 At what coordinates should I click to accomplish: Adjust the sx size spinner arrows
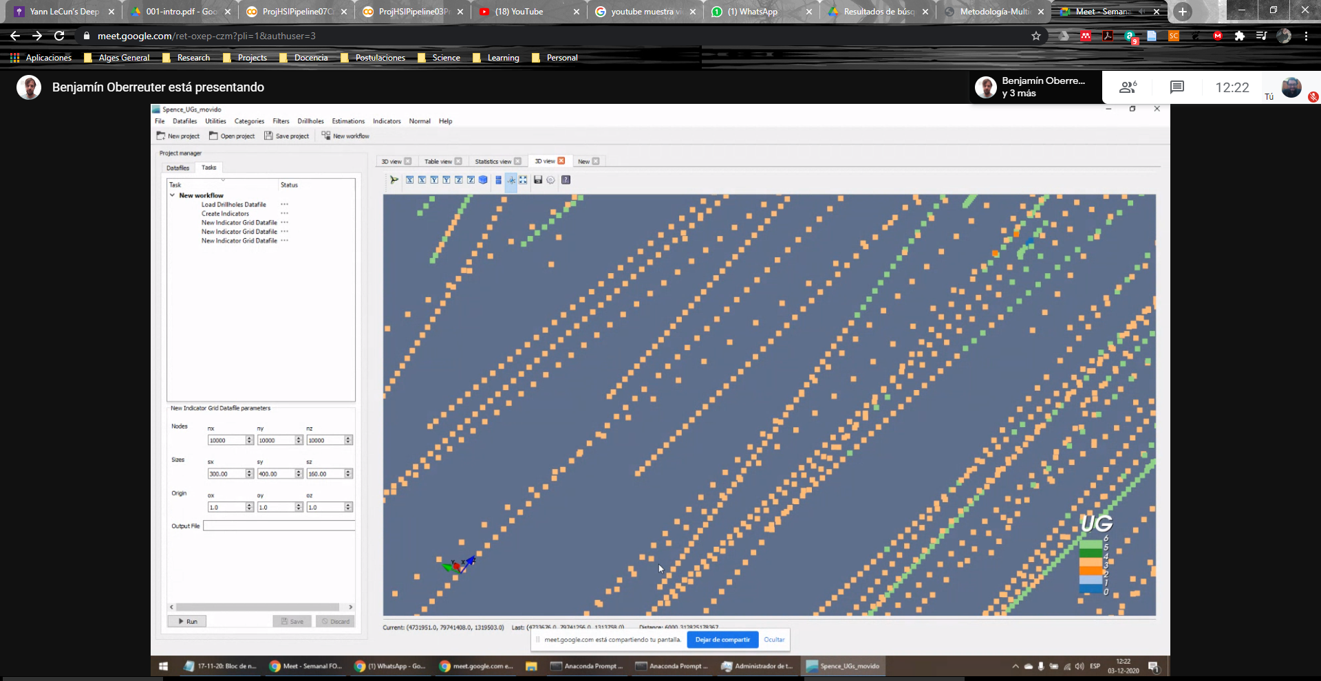pyautogui.click(x=250, y=474)
